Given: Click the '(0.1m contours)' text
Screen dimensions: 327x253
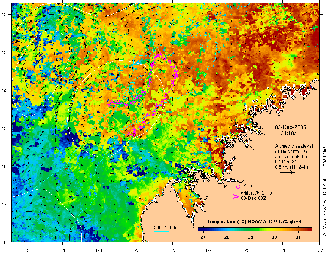Looking at the screenshot, I should pos(291,151).
